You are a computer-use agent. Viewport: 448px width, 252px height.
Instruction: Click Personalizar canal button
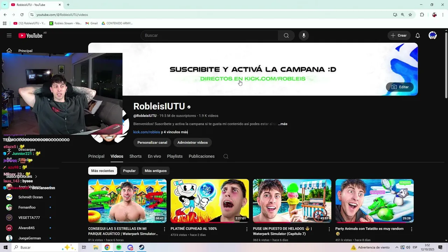pos(152,142)
